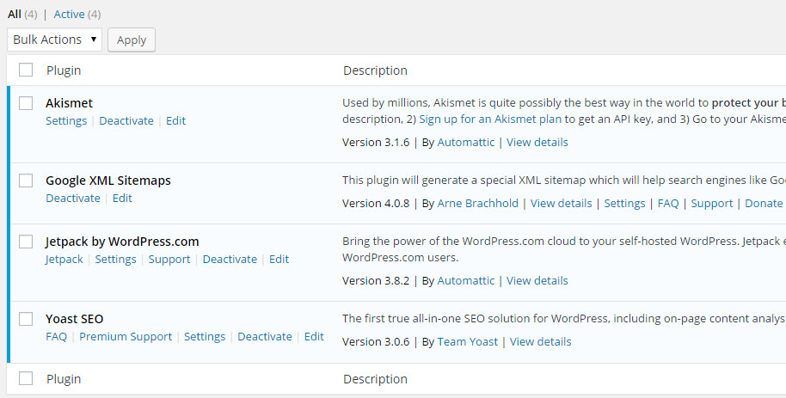Open Support link for Google XML Sitemaps
This screenshot has width=786, height=398.
click(712, 204)
